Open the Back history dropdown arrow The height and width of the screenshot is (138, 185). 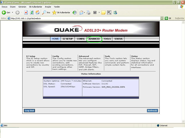(x=12, y=12)
